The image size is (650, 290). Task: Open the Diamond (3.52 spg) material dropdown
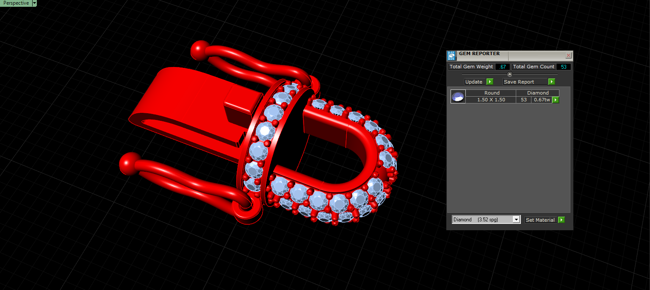[486, 220]
